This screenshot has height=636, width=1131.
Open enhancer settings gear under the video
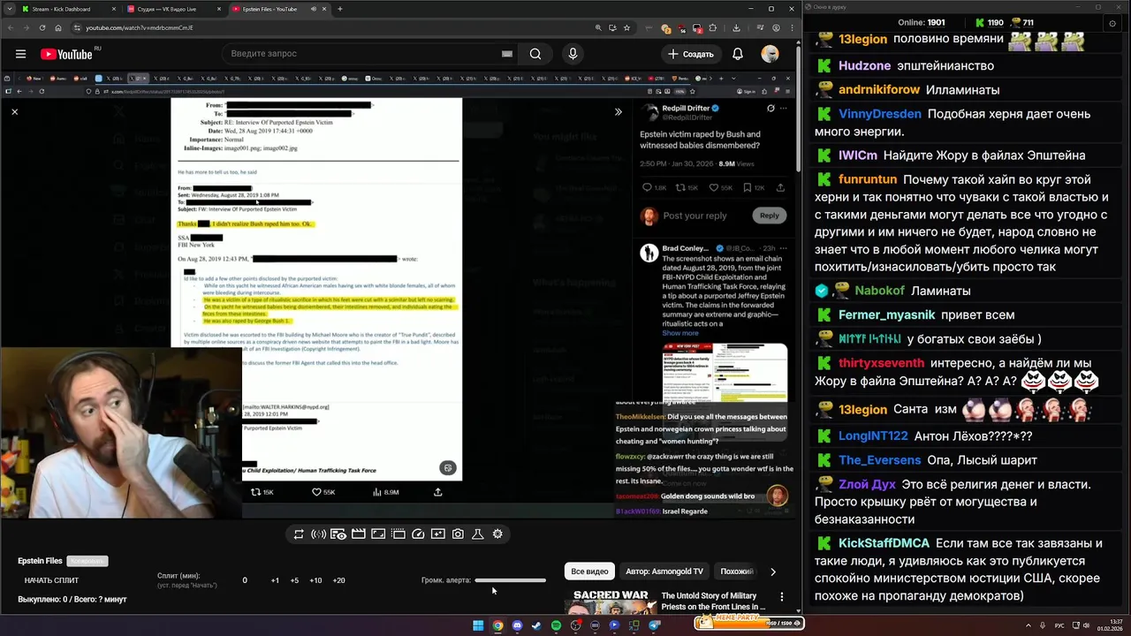(x=497, y=534)
